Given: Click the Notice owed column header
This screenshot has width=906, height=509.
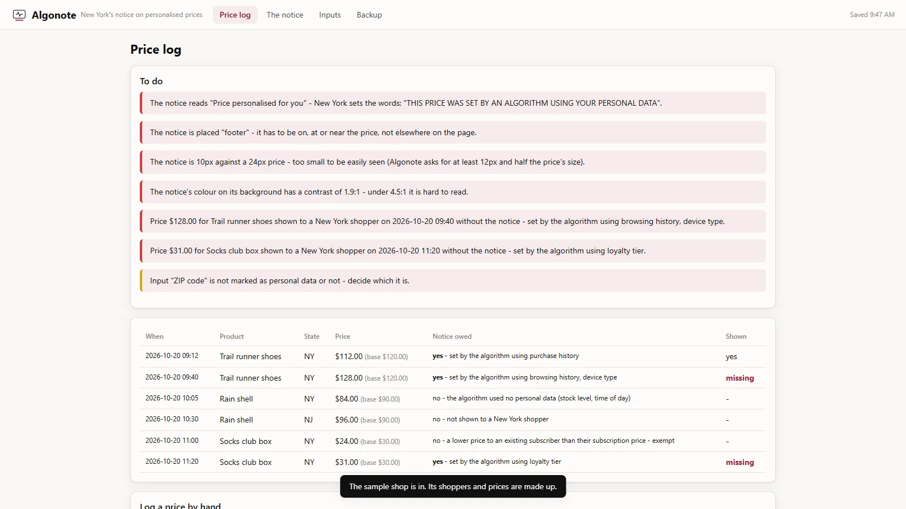Looking at the screenshot, I should (452, 337).
